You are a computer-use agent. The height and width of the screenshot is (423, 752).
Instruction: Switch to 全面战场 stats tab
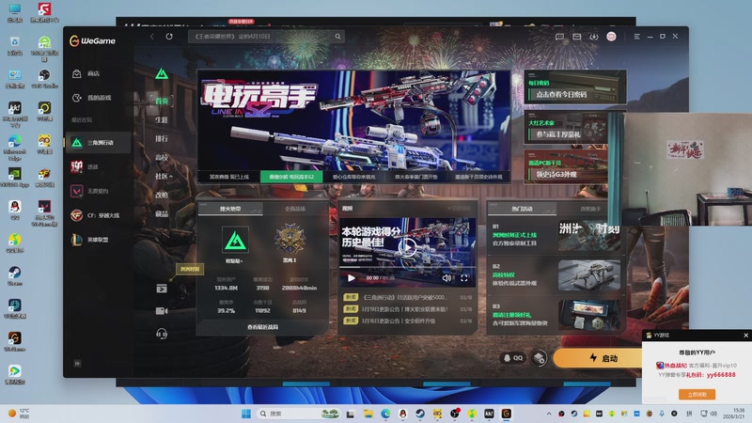[295, 209]
